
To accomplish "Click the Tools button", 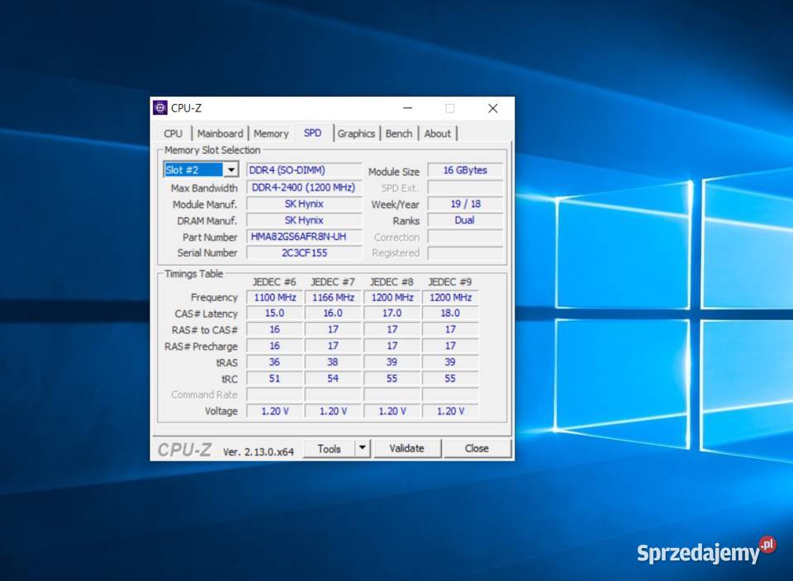I will 329,448.
